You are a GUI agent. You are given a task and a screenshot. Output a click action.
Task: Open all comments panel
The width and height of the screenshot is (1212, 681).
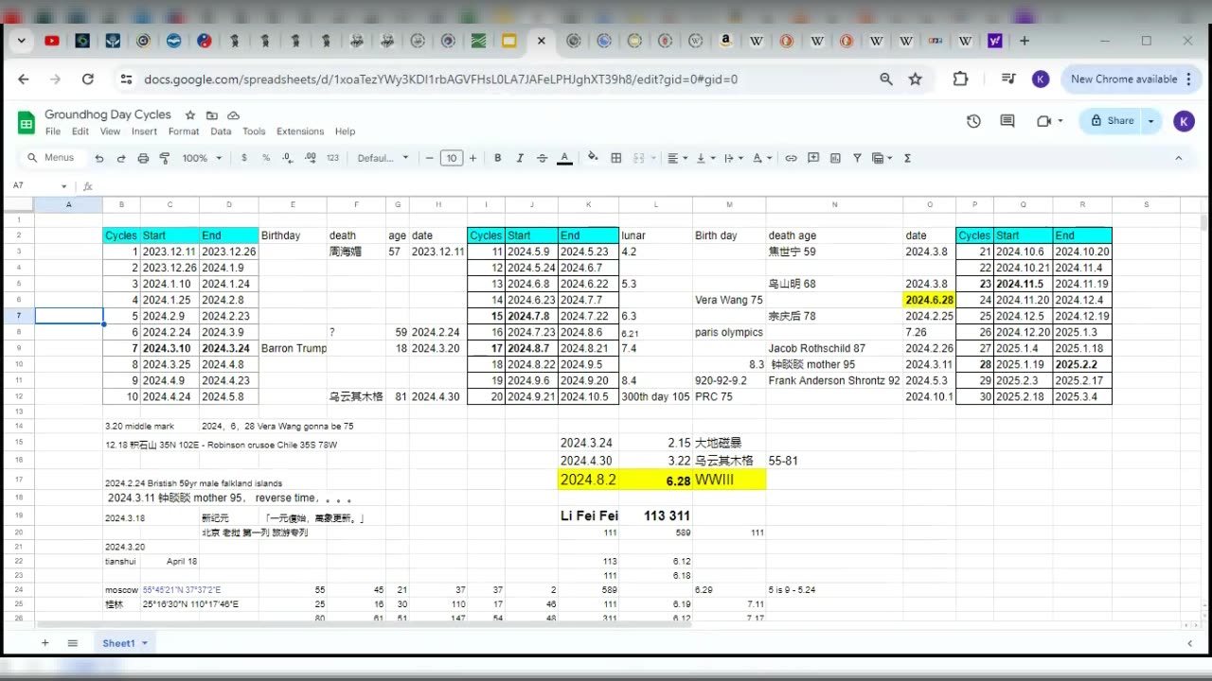1007,121
